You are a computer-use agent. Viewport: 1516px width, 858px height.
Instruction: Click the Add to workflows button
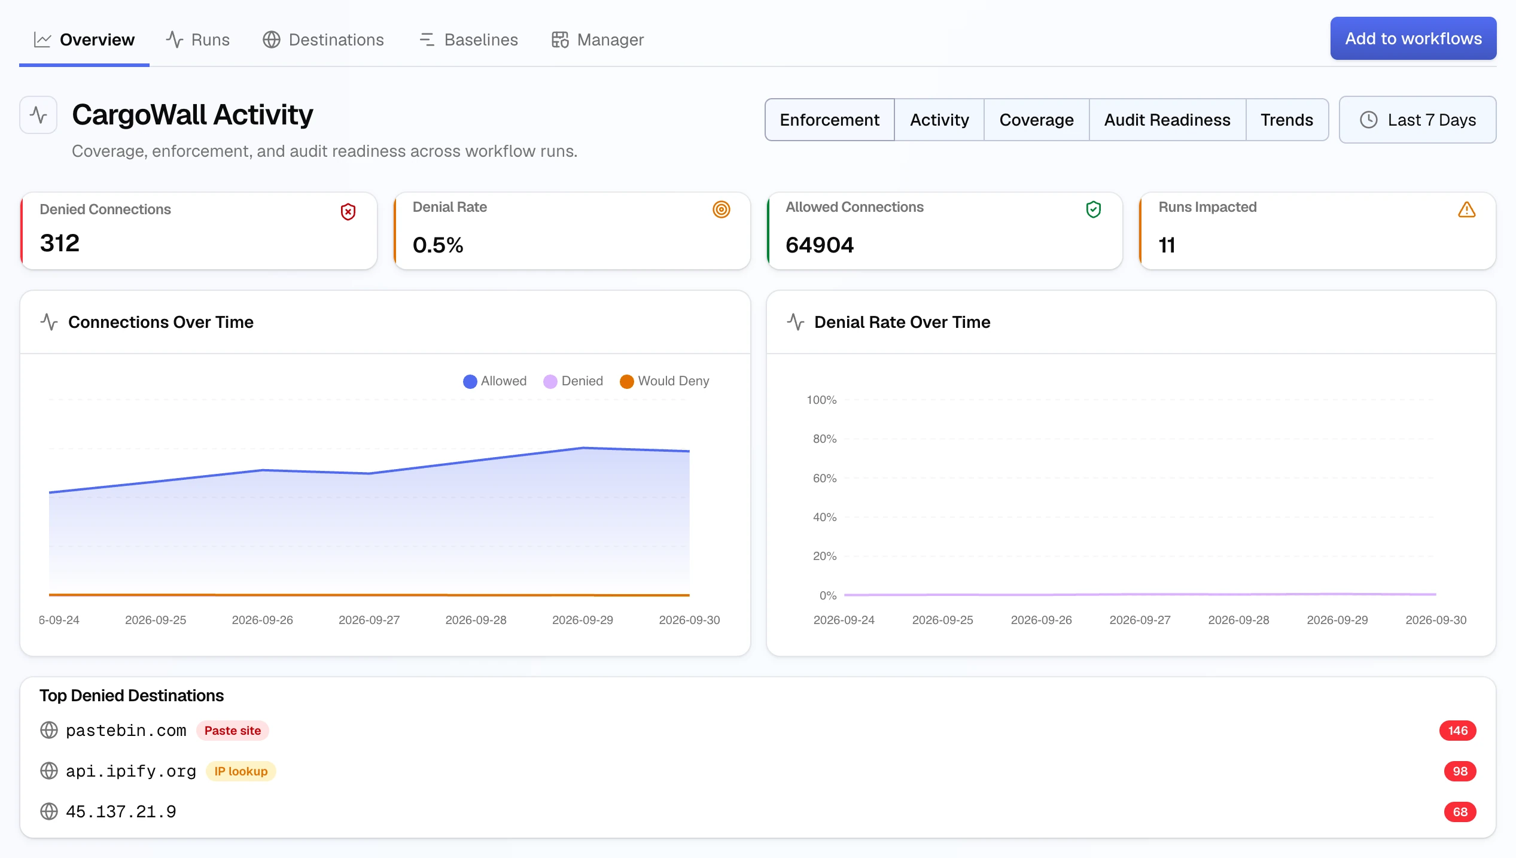(1413, 38)
